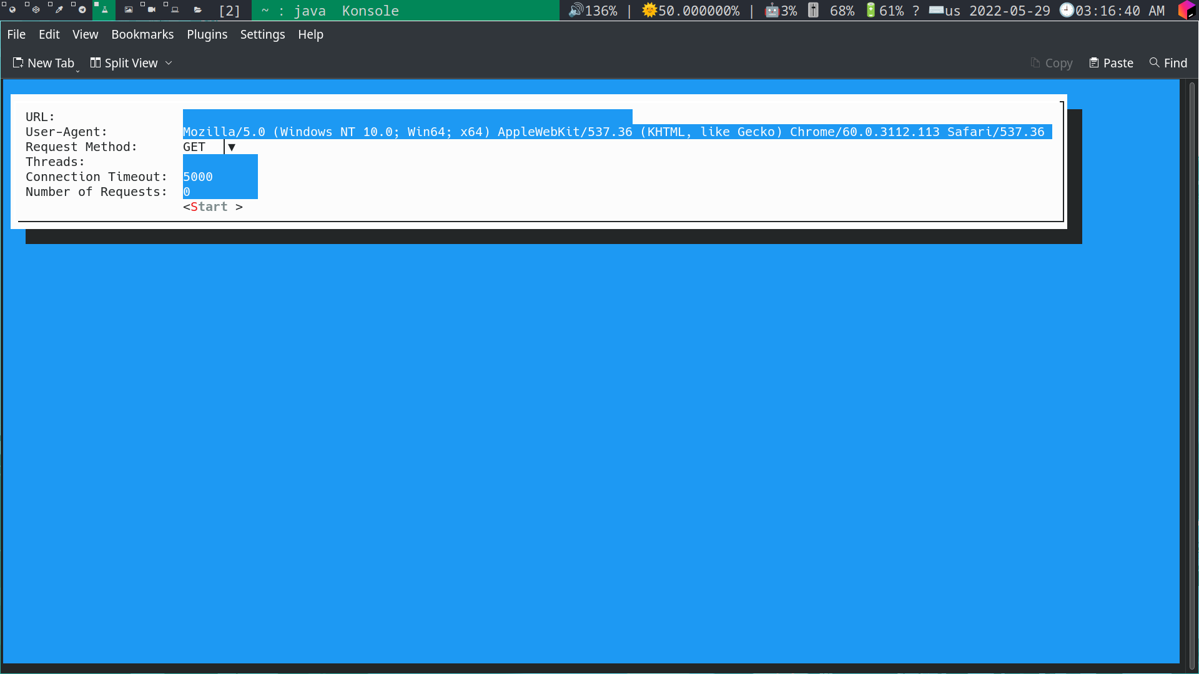This screenshot has height=674, width=1199.
Task: Switch to the globe workspace icon
Action: click(12, 10)
